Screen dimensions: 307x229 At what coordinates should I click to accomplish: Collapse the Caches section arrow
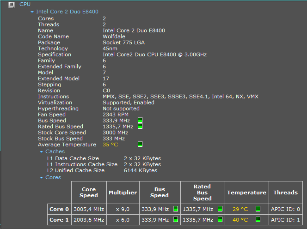(x=41, y=152)
